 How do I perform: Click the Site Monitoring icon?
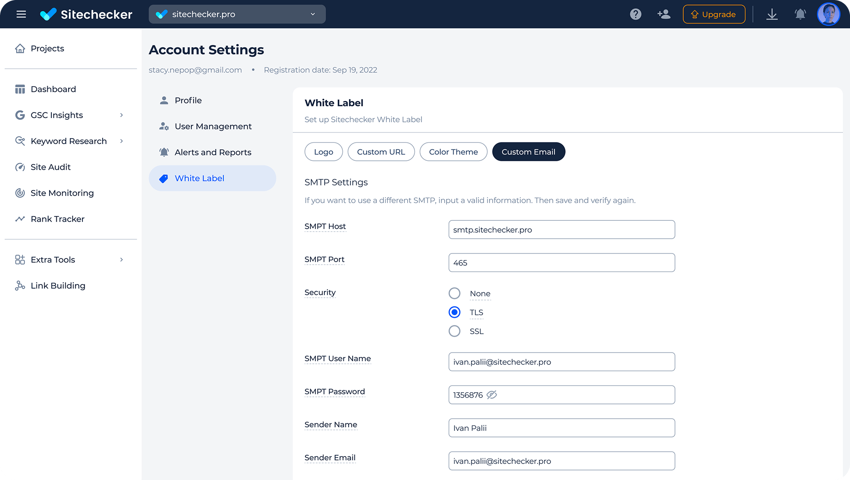[x=20, y=193]
